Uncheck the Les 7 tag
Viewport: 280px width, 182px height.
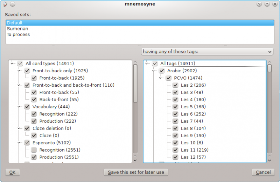pyautogui.click(x=175, y=121)
